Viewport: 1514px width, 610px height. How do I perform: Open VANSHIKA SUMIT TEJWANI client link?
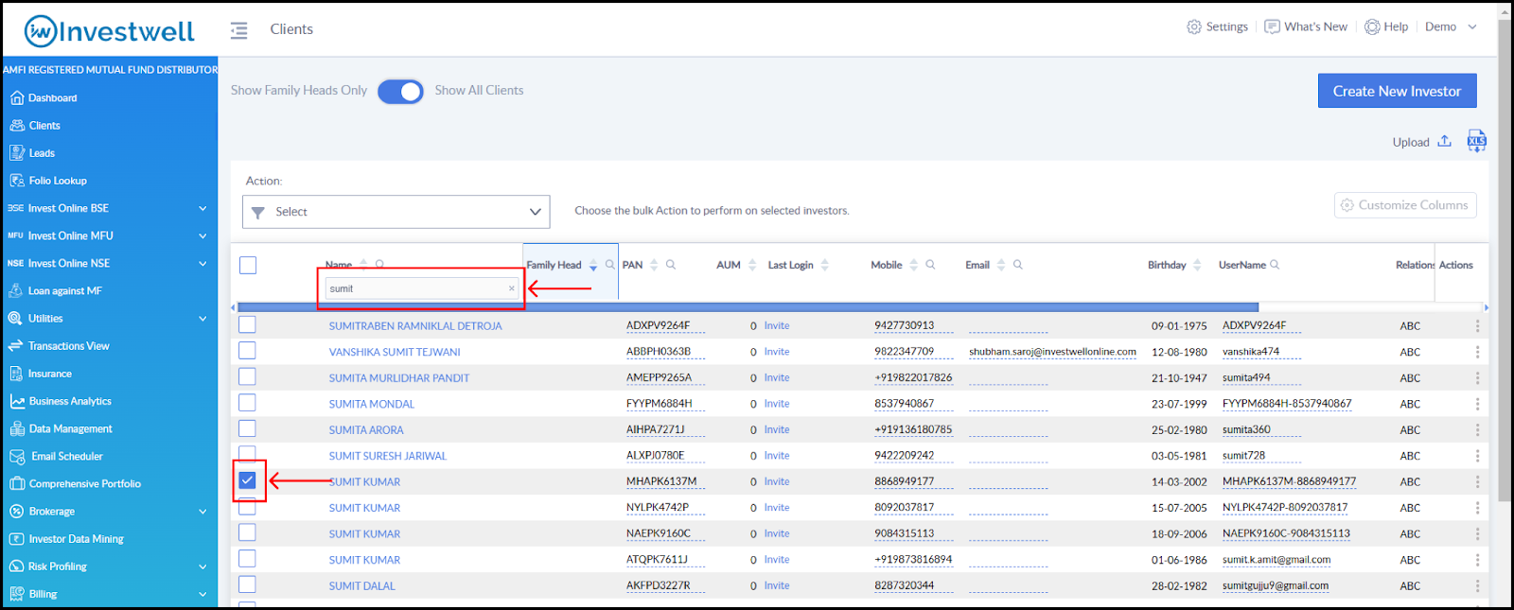pyautogui.click(x=395, y=352)
